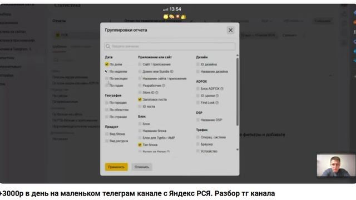Check the Название дизайна checkbox
Viewport: 356px width, 200px height.
point(198,72)
